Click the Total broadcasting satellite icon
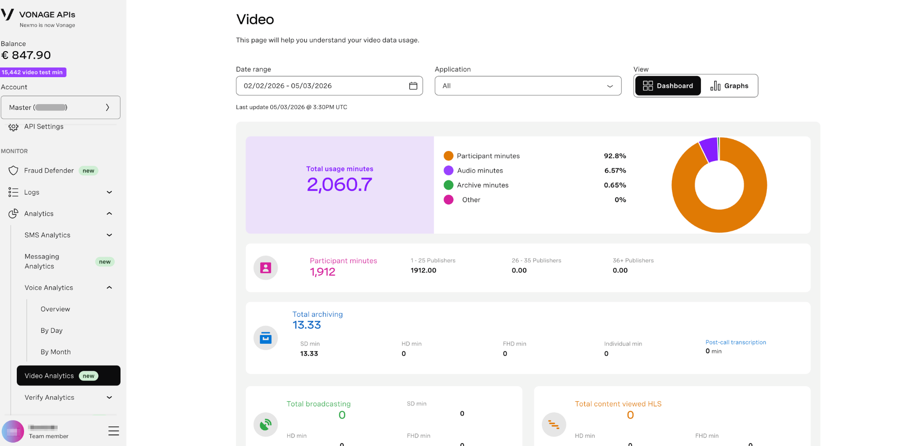Image resolution: width=924 pixels, height=446 pixels. coord(266,425)
